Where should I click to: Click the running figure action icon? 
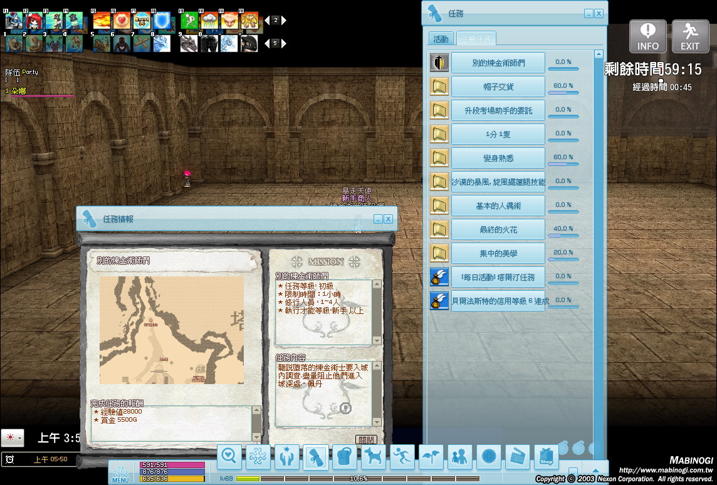pos(402,456)
